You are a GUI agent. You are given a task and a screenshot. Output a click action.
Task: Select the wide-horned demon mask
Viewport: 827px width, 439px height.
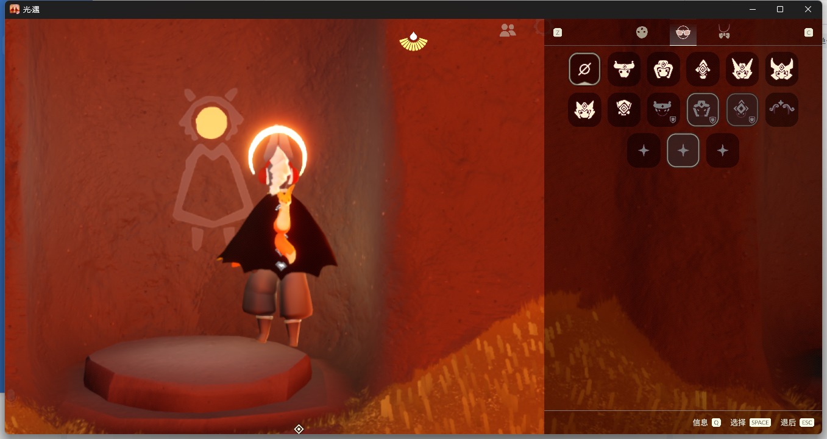pyautogui.click(x=781, y=69)
